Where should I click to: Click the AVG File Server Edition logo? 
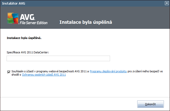click(x=27, y=18)
